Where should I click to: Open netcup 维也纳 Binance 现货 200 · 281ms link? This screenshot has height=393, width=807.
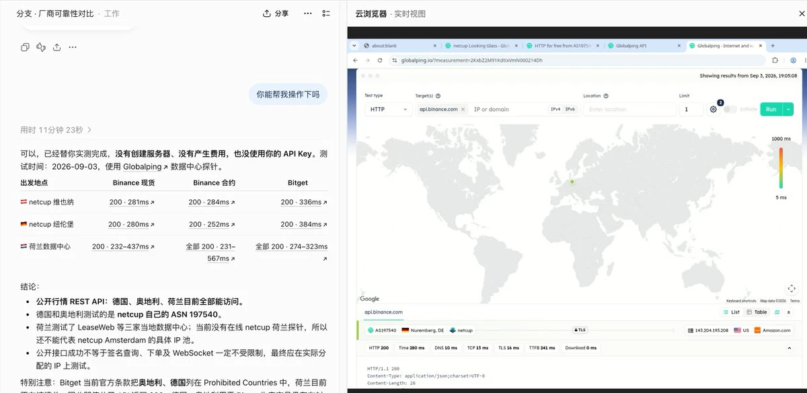tap(132, 202)
